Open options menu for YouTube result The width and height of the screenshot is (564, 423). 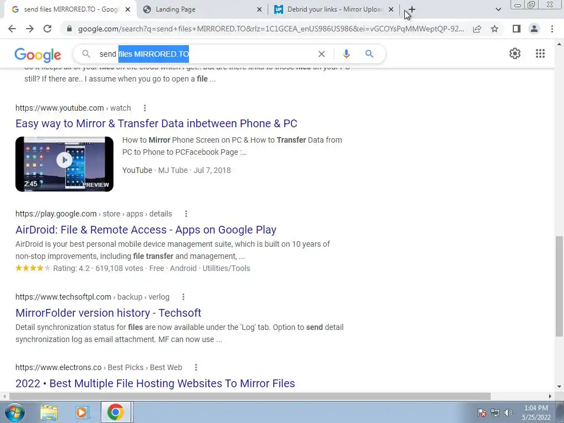[x=145, y=108]
